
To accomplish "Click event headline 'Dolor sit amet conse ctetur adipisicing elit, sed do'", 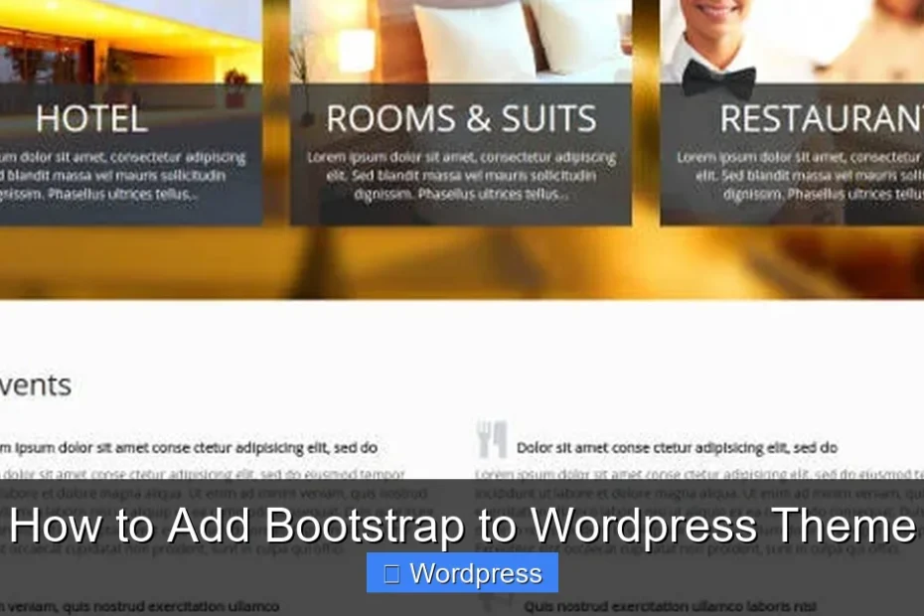I will click(x=677, y=448).
